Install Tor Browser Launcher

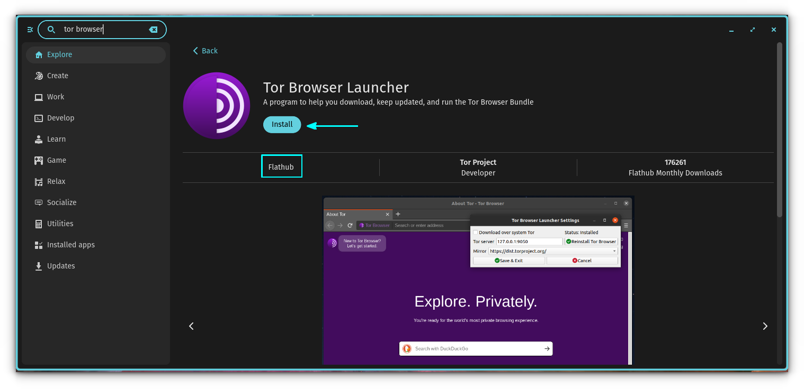click(x=282, y=125)
